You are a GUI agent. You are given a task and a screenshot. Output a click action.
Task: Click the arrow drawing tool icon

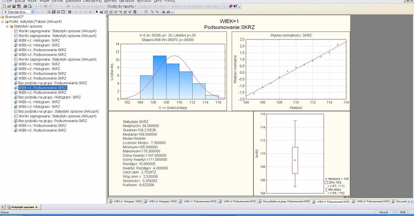click(130, 12)
